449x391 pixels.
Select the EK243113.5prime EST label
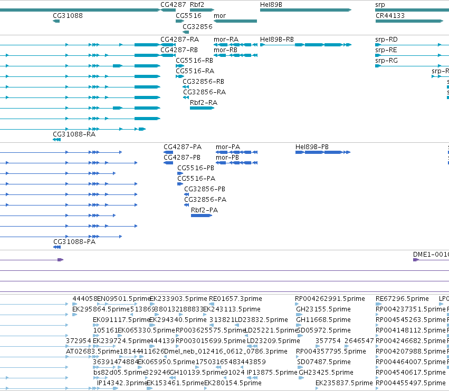pos(232,309)
